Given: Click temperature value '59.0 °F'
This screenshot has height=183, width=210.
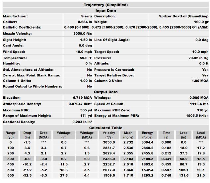Looking at the screenshot, I should (x=86, y=58).
